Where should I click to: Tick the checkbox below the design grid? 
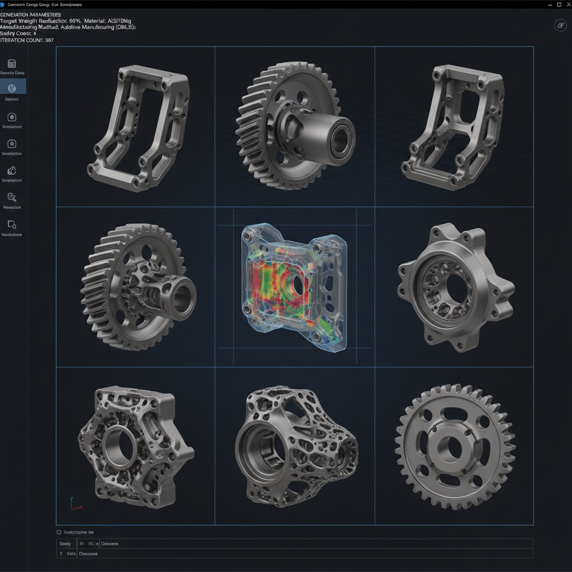coord(59,532)
